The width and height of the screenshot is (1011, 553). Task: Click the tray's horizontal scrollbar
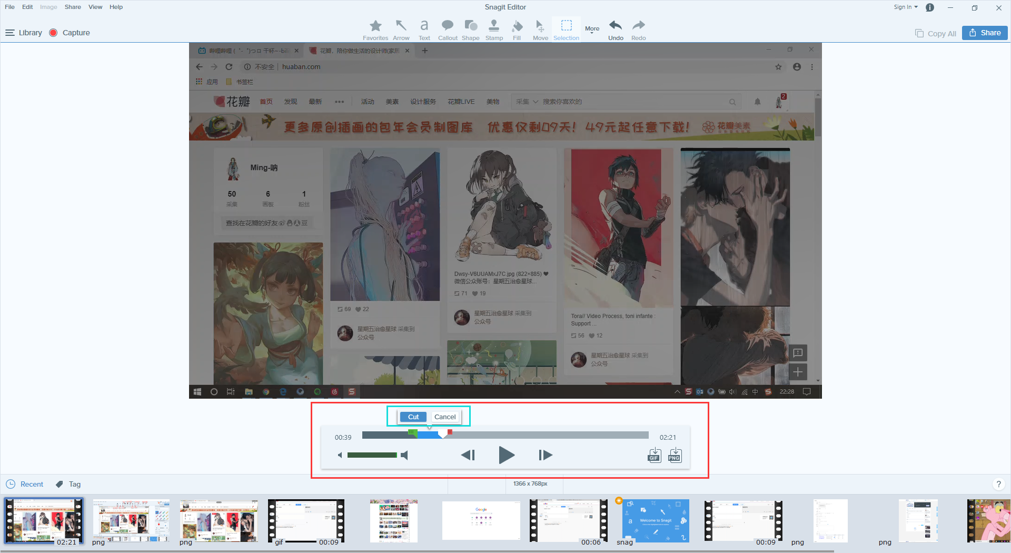click(417, 551)
